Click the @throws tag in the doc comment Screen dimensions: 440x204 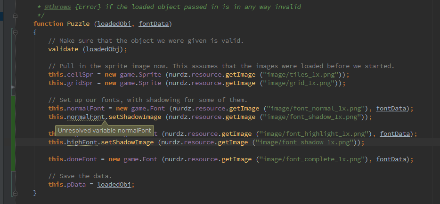(x=57, y=7)
